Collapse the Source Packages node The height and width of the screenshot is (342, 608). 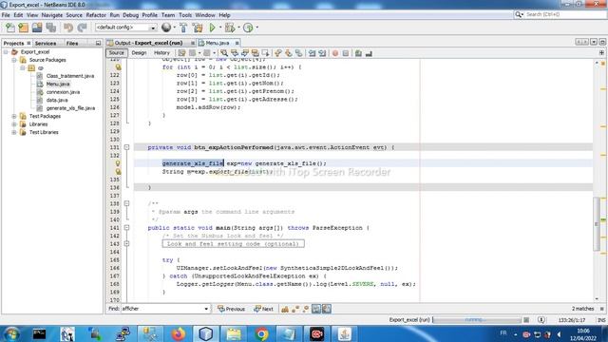14,60
